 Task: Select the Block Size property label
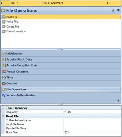tap(12, 132)
